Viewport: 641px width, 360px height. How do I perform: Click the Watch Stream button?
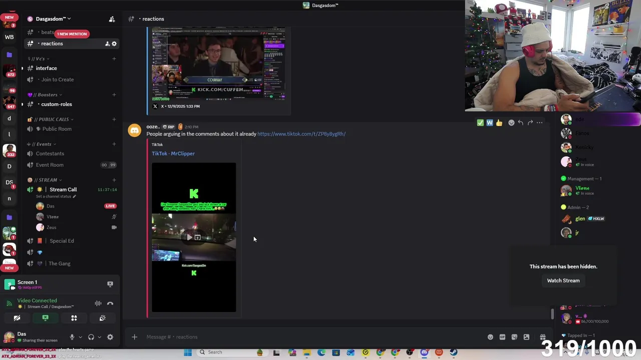pos(563,280)
